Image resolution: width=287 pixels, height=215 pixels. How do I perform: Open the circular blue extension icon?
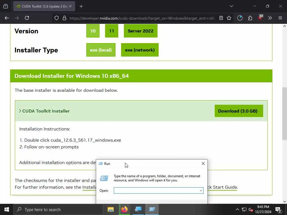click(240, 18)
